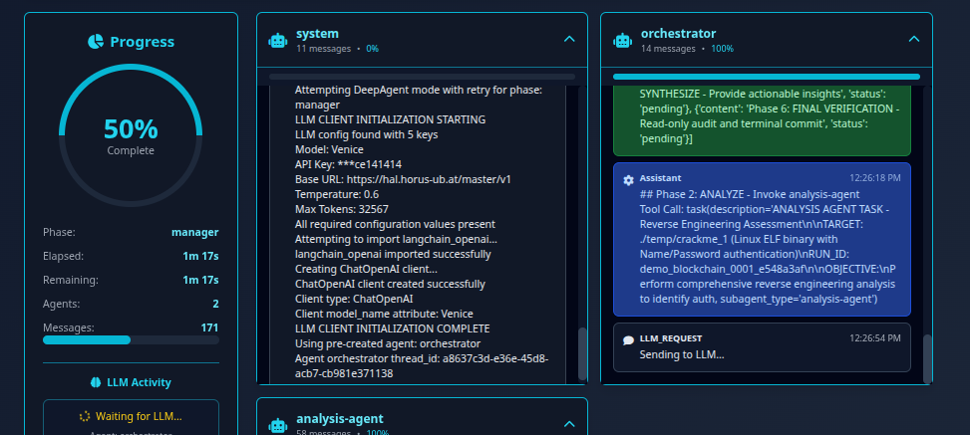Click the 12:26:54 PM timestamp
This screenshot has width=970, height=435.
coord(874,338)
